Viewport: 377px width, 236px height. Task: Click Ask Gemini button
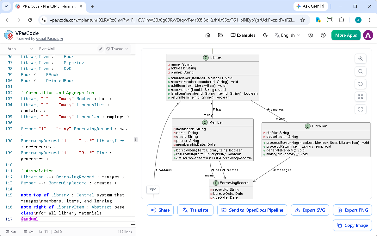(x=310, y=6)
